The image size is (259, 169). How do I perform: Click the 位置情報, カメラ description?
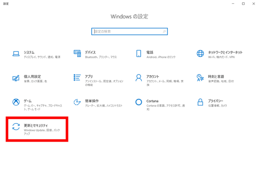point(217,106)
